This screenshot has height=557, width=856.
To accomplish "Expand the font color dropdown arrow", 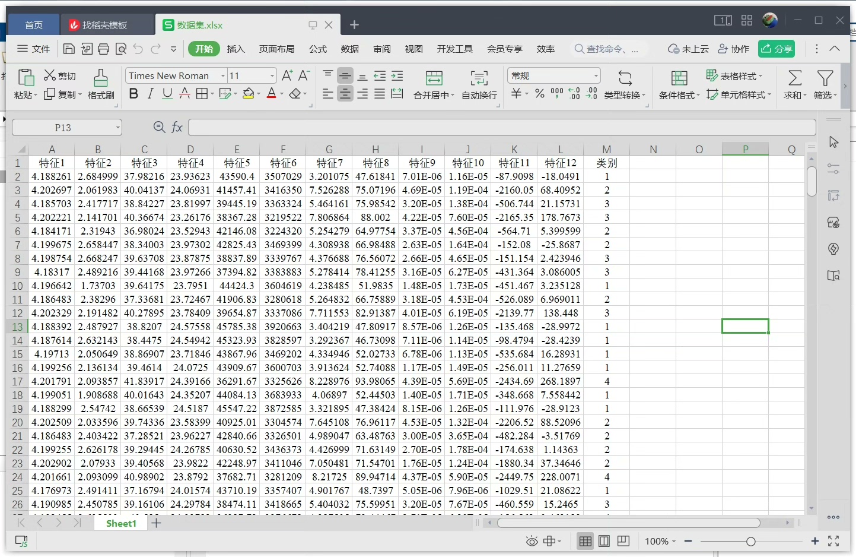I will point(281,94).
